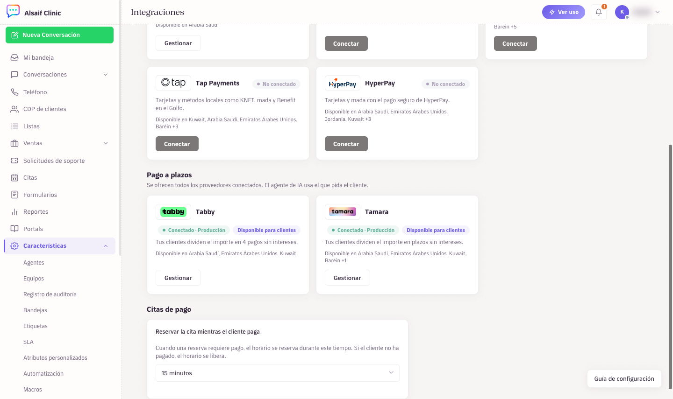Click Tamara's Conectado · Producción status badge
This screenshot has width=673, height=399.
pos(363,230)
